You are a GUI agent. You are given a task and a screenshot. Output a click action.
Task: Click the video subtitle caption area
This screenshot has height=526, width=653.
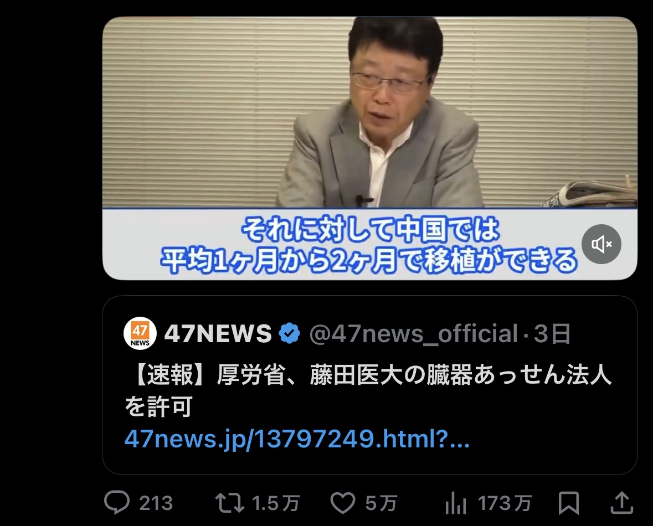pyautogui.click(x=370, y=245)
